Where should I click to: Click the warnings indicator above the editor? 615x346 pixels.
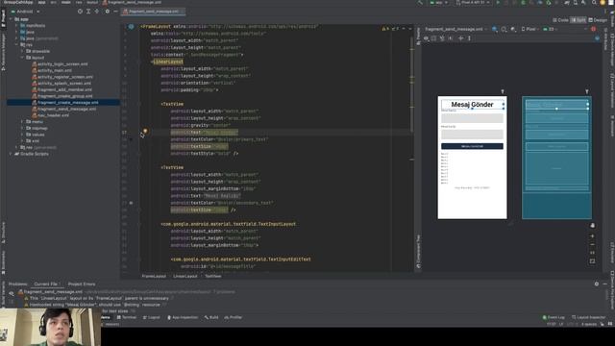[390, 29]
